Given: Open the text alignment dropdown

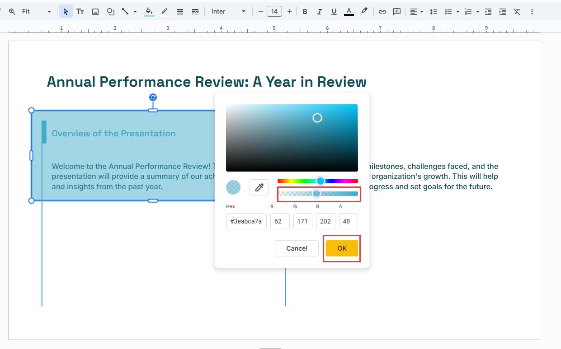Looking at the screenshot, I should coord(416,12).
